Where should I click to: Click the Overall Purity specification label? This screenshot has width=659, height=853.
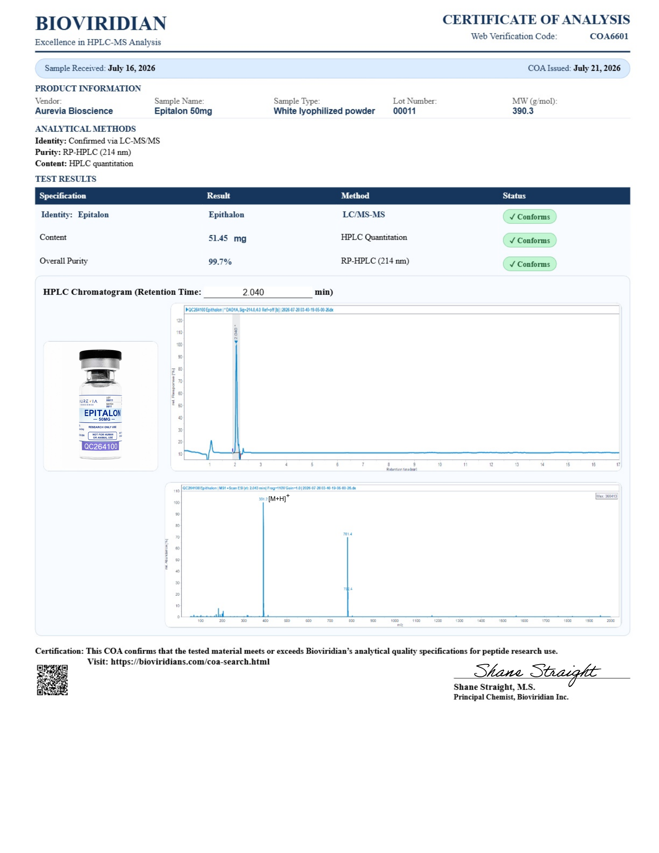[64, 261]
